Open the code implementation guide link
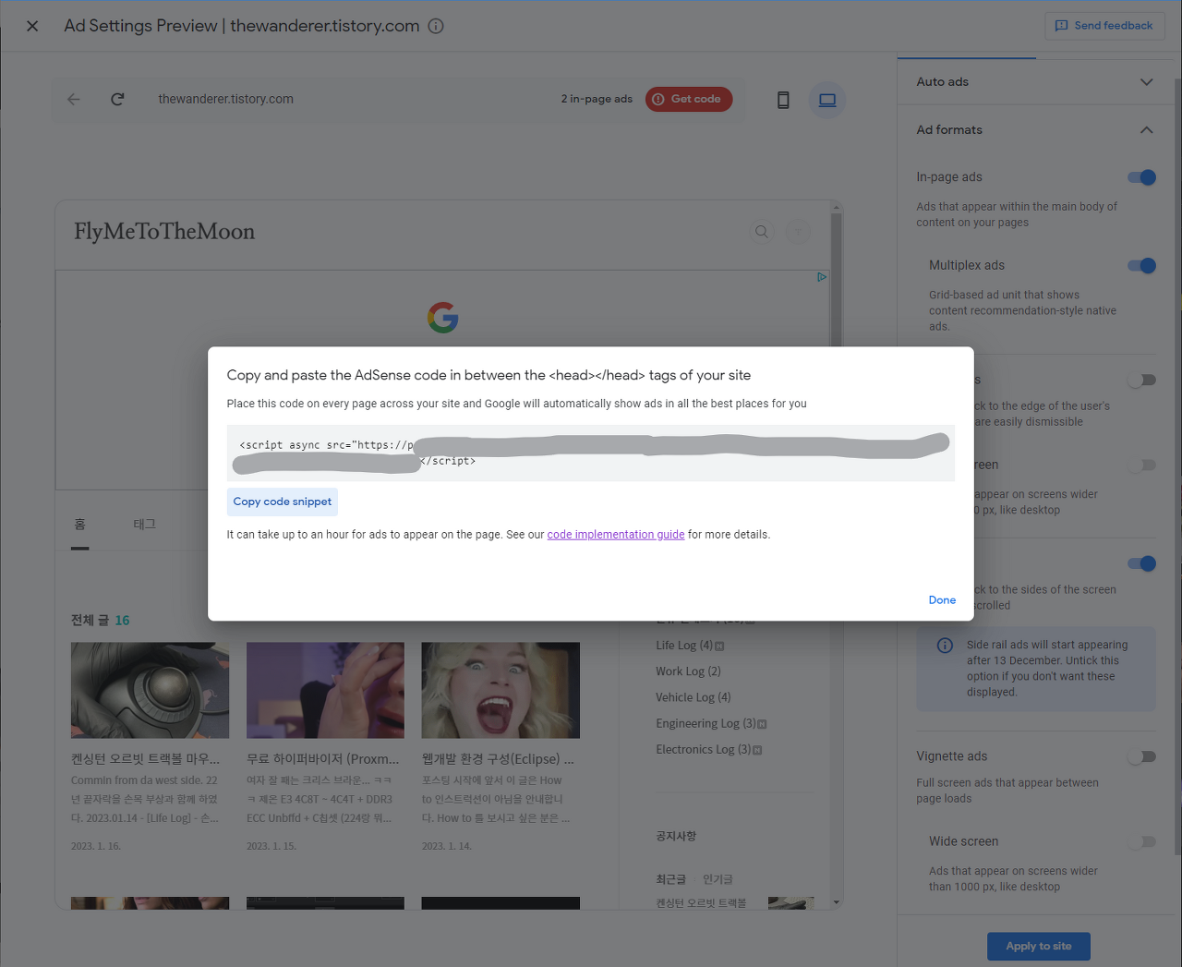This screenshot has width=1182, height=967. (x=616, y=535)
